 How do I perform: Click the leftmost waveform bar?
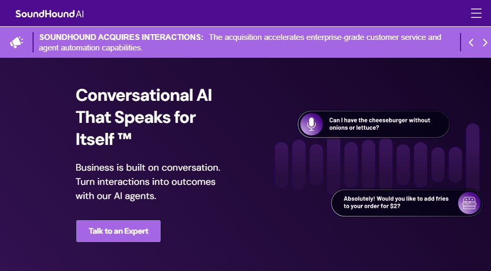[x=281, y=164]
